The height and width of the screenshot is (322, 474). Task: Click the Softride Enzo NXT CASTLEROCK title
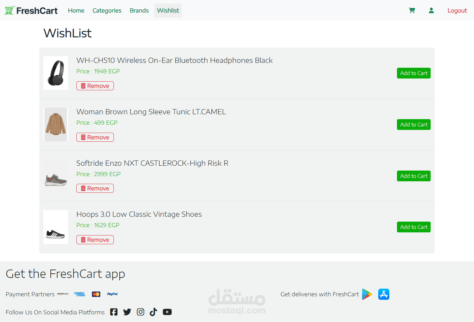tap(152, 163)
